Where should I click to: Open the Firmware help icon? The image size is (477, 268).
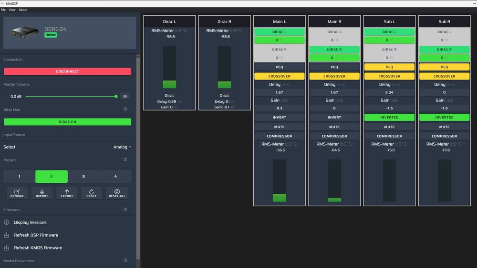tap(125, 209)
